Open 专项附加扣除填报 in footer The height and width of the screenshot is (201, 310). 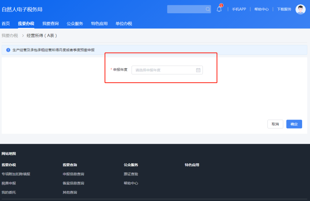click(x=16, y=174)
